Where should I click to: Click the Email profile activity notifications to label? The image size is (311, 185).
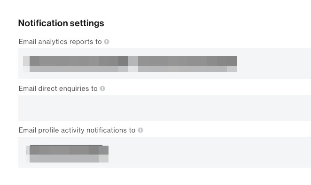pos(77,130)
